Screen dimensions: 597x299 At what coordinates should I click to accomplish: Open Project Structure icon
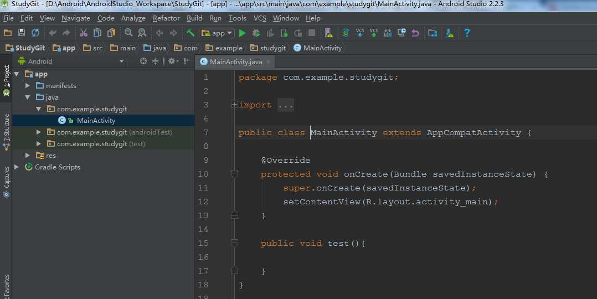pyautogui.click(x=433, y=33)
